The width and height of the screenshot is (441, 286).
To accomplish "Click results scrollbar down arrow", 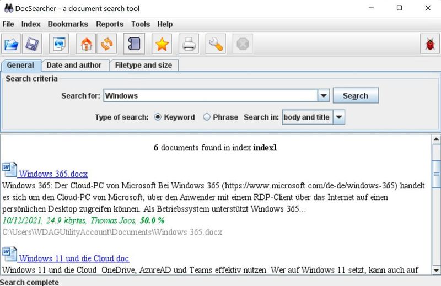I will click(x=436, y=270).
